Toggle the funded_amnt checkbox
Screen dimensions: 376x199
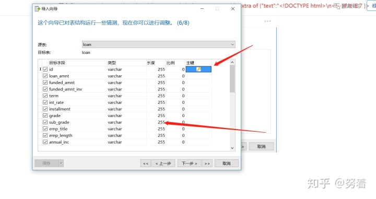[45, 83]
